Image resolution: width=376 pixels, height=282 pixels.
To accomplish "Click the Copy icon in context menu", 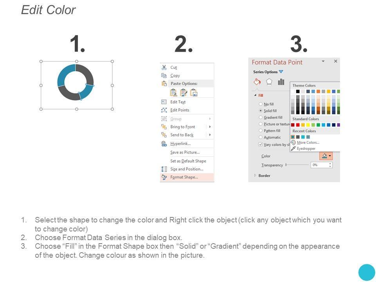I will [164, 76].
